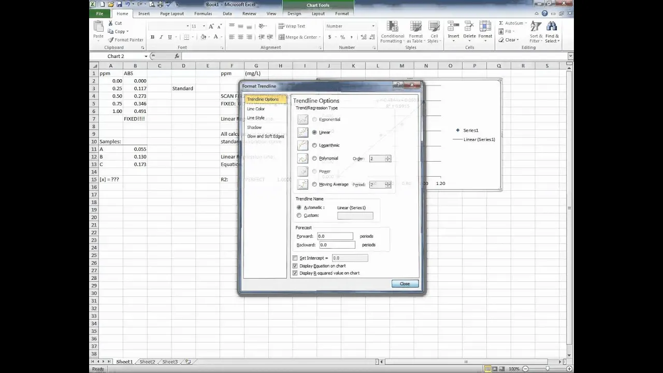Open Sort & Filter menu

pos(536,32)
